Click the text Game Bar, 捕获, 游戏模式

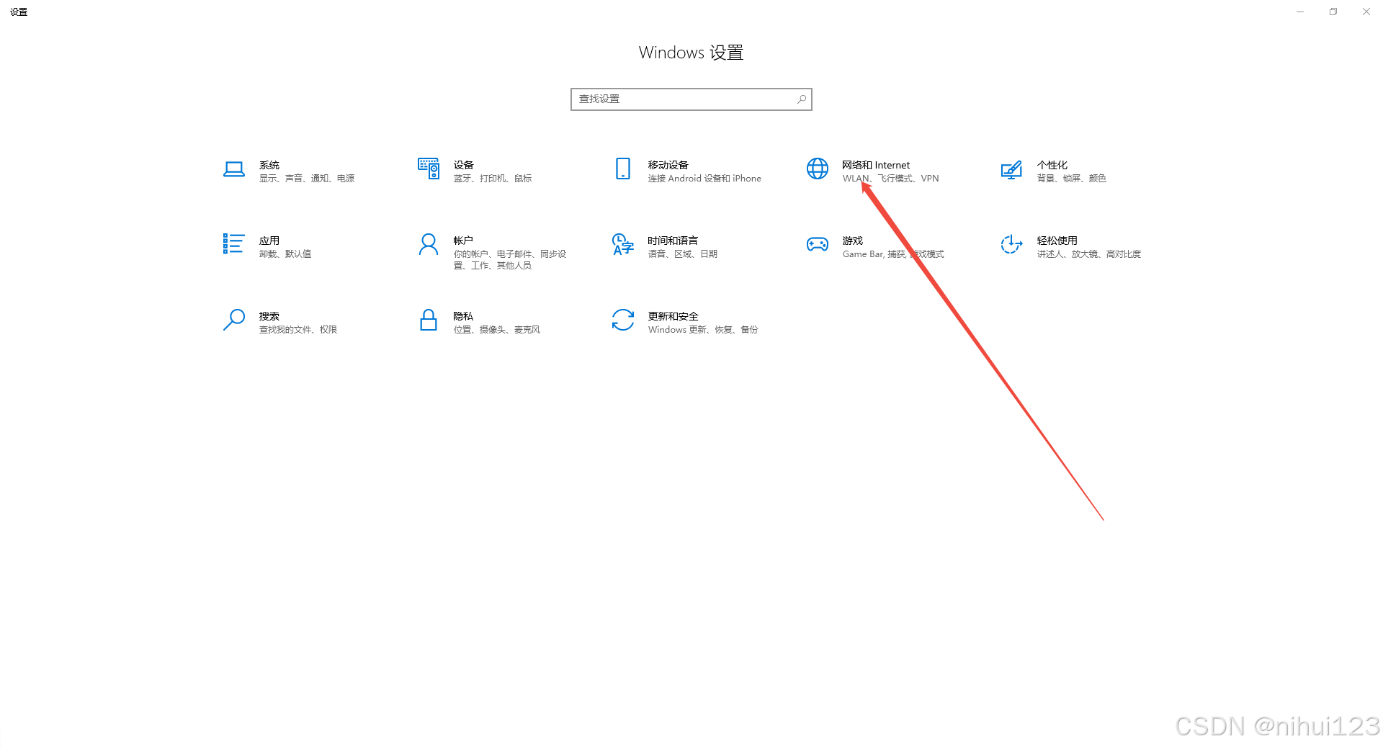click(x=893, y=254)
